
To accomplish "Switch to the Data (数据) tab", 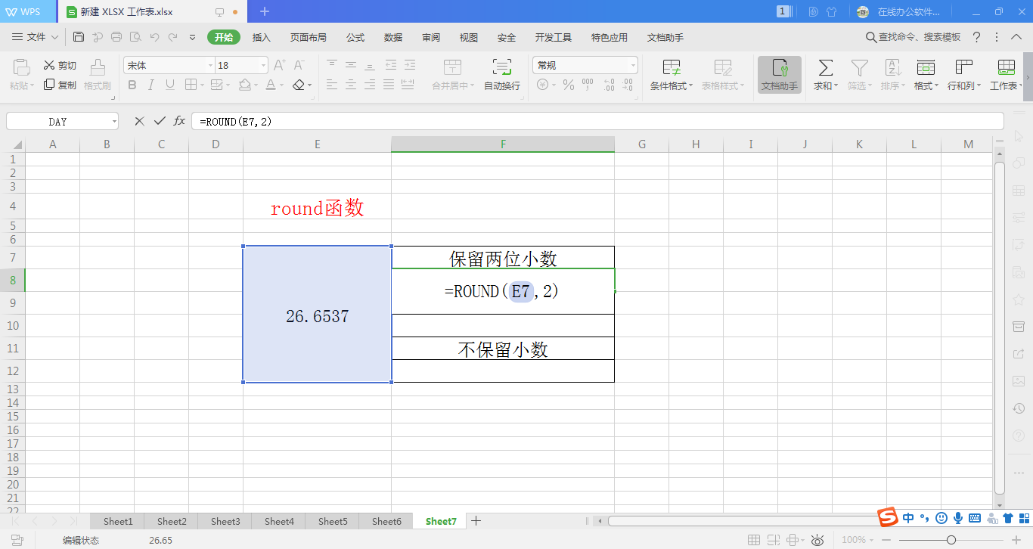I will coord(393,37).
